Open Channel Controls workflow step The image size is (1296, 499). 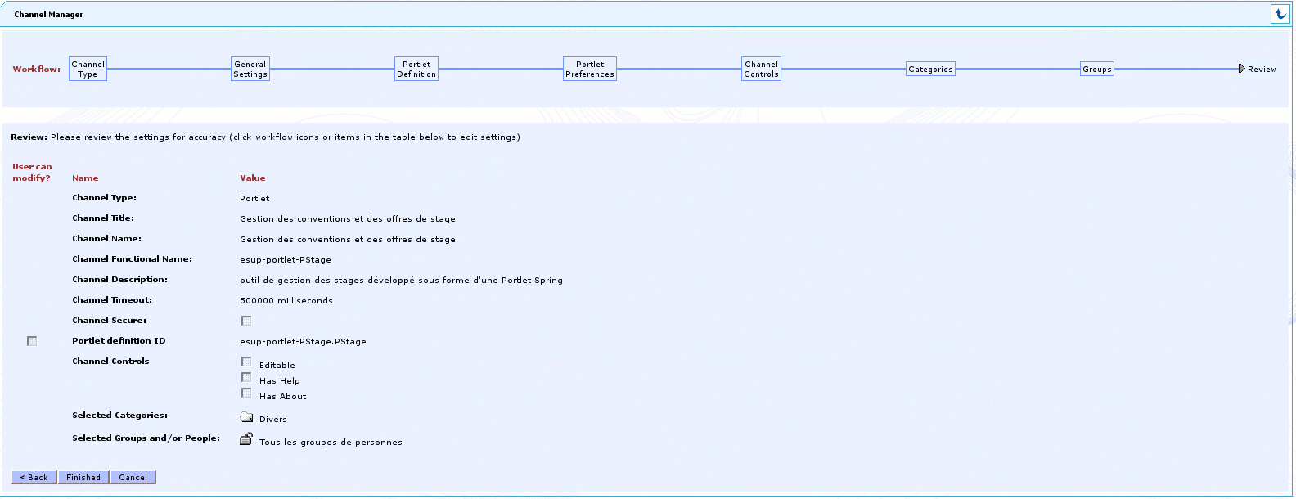coord(761,69)
